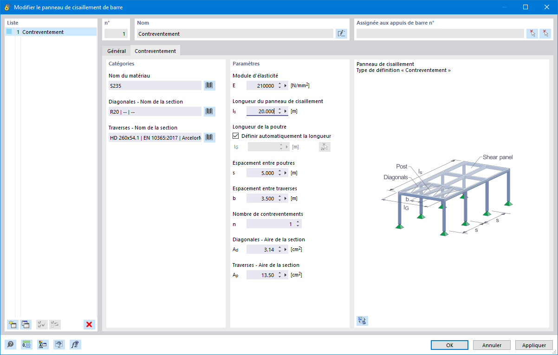Viewport: 558px width, 355px height.
Task: Click the Ad value field 3.14
Action: coord(261,250)
